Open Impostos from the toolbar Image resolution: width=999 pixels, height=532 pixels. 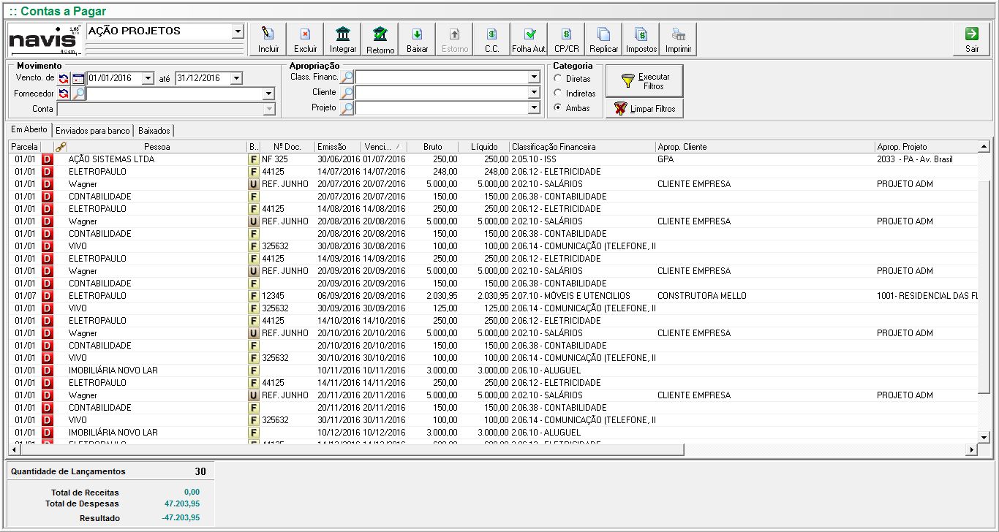click(641, 39)
